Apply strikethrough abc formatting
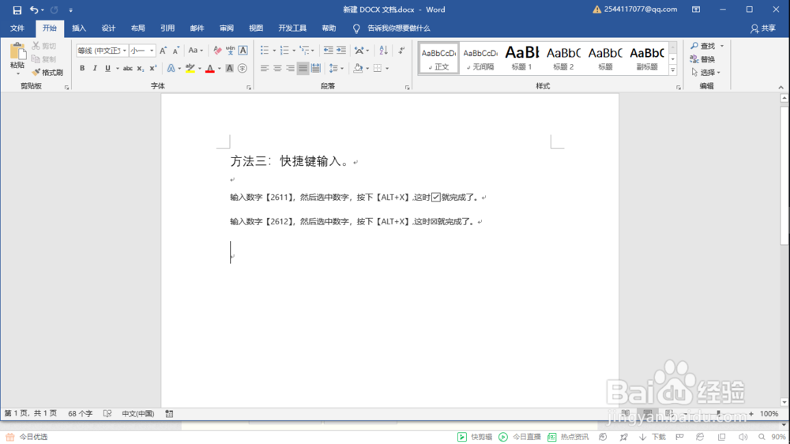790x444 pixels. (127, 68)
